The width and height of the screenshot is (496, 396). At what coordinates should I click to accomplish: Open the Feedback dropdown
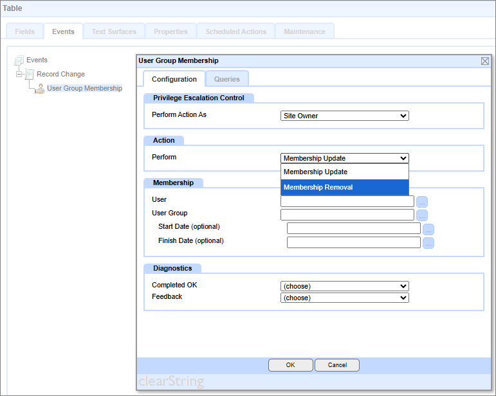click(x=345, y=298)
